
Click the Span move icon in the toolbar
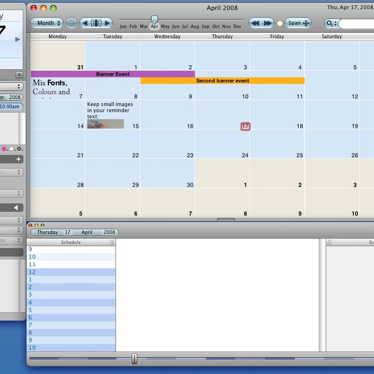[x=306, y=23]
